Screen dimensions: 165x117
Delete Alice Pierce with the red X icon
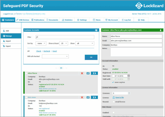click(82, 73)
